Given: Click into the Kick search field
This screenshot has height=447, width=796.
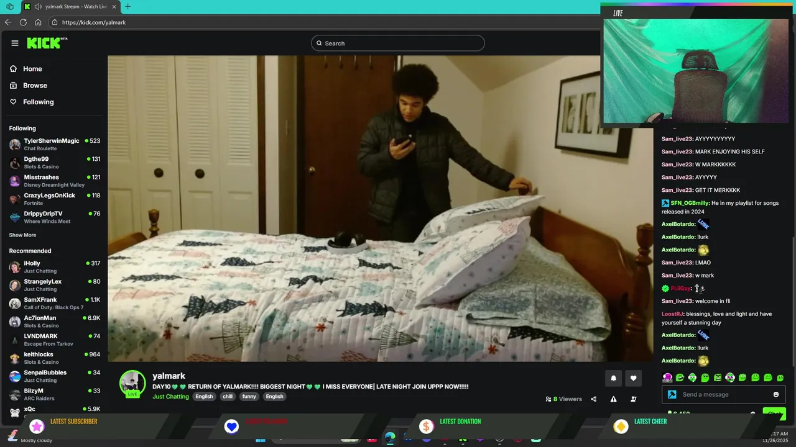Looking at the screenshot, I should click(398, 43).
